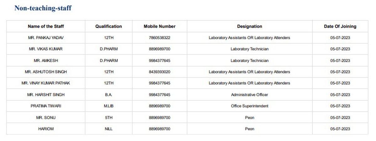
Task: Select the MR. VIKAS KUMAR name cell
Action: click(x=46, y=49)
